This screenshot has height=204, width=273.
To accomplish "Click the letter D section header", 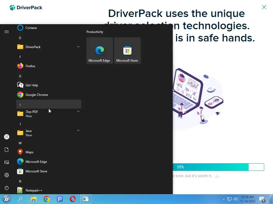I will point(49,38).
